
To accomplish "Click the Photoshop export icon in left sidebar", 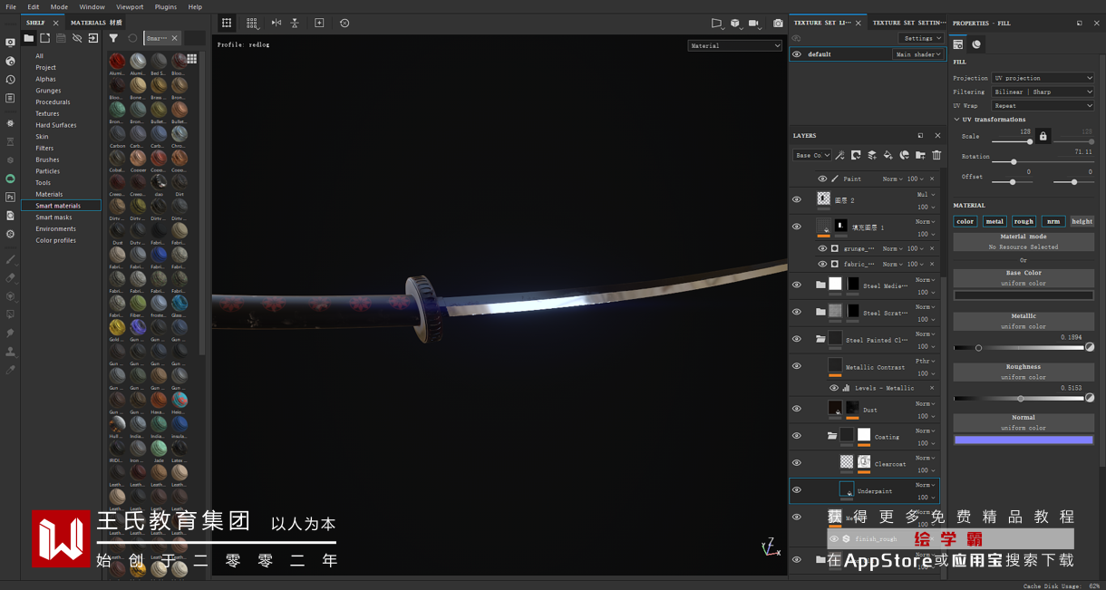I will [10, 197].
